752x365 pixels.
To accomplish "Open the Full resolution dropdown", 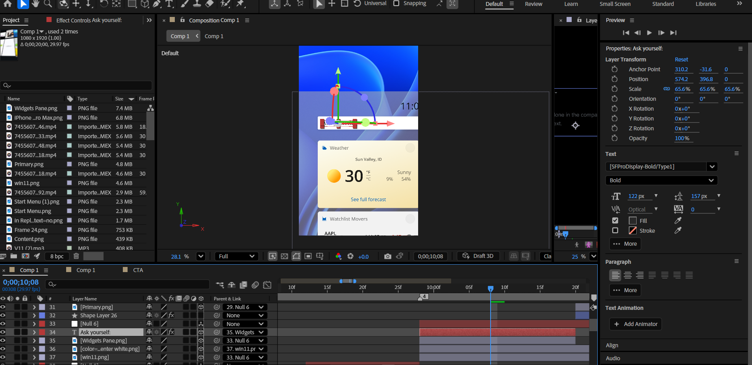I will (236, 256).
